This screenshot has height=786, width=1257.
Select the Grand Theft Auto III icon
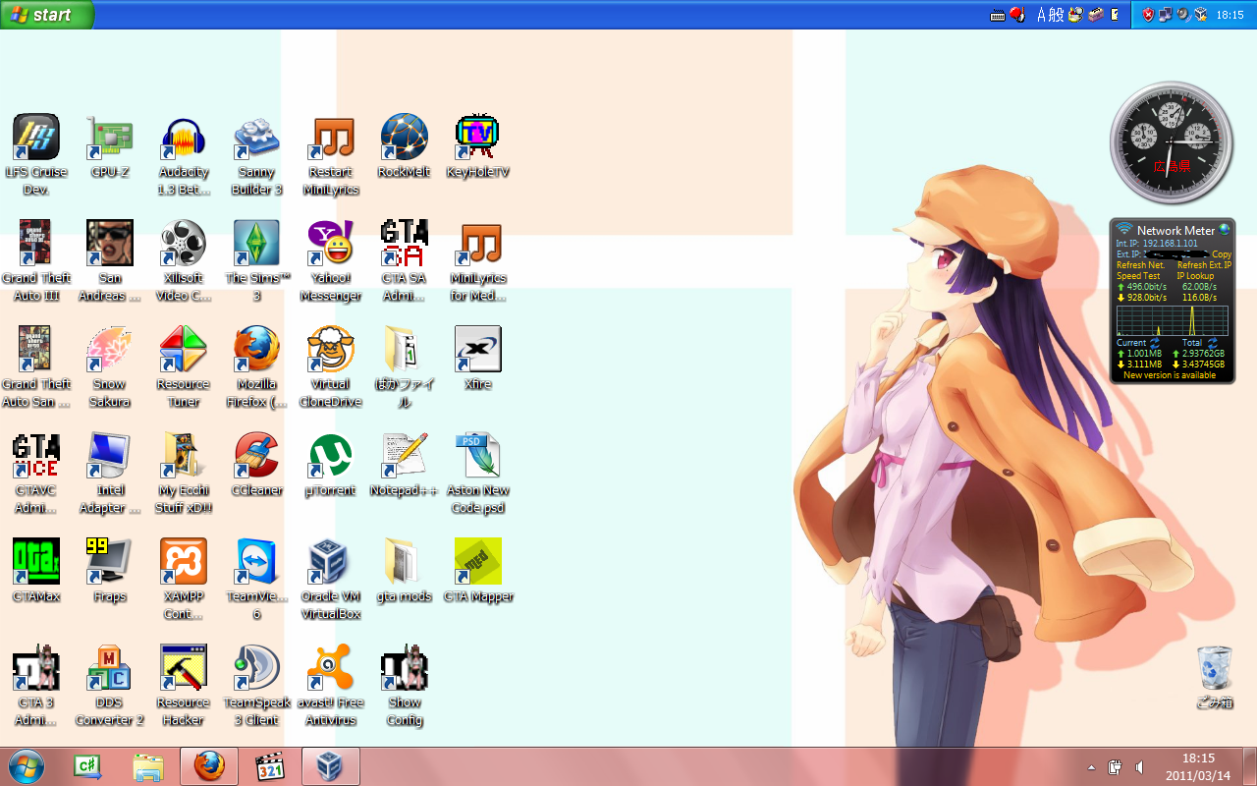pyautogui.click(x=36, y=260)
